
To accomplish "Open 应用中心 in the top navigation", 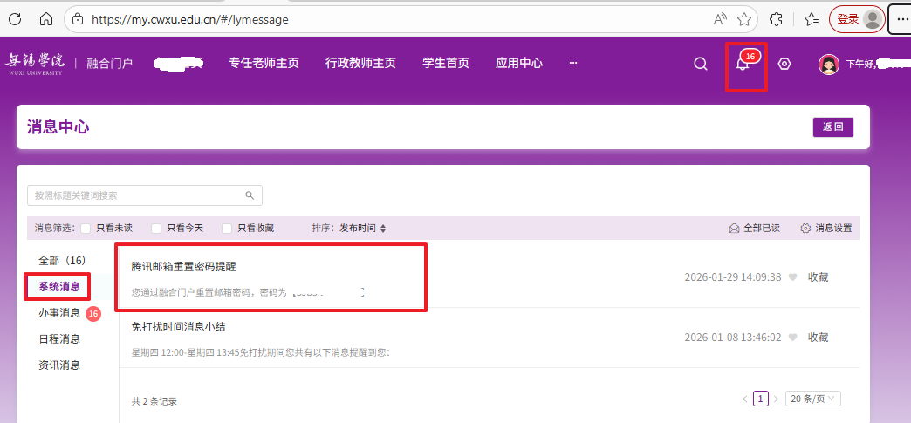I will tap(518, 64).
